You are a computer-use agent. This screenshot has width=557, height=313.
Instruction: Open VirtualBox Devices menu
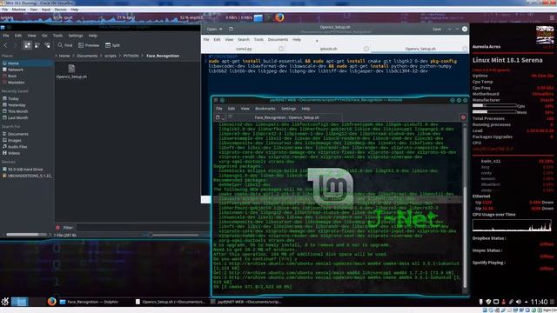pos(60,10)
